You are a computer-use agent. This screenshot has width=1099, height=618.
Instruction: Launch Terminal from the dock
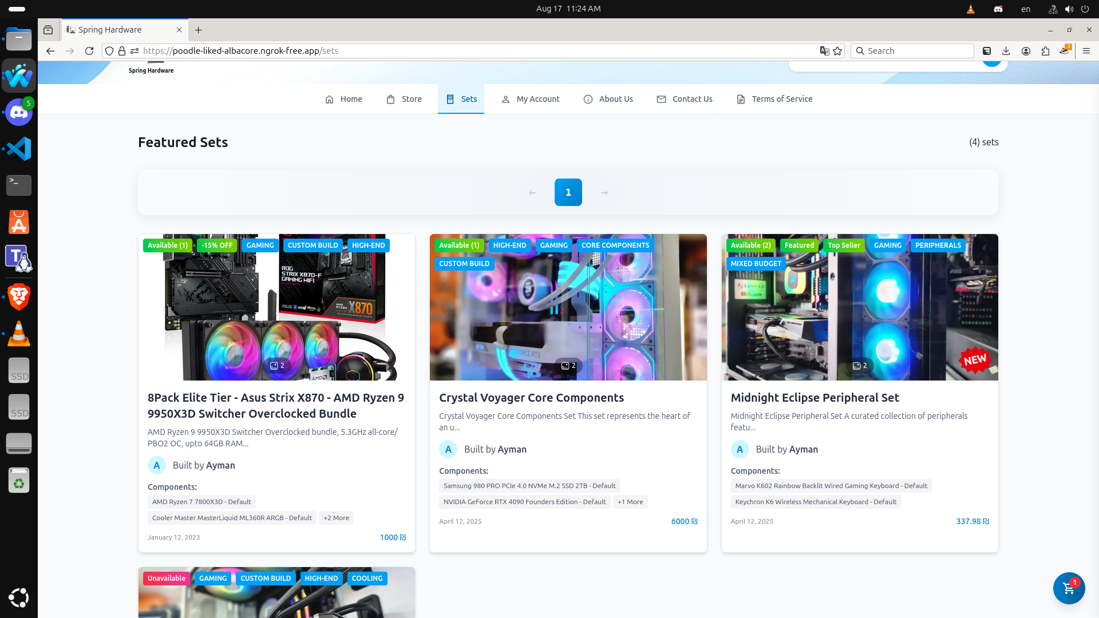point(19,185)
